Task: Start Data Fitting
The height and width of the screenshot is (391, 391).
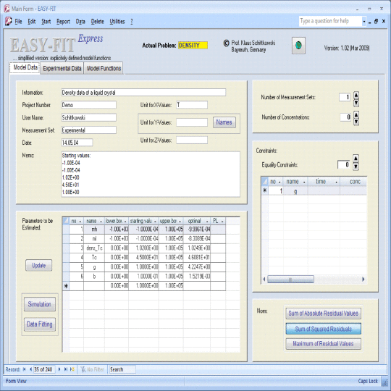Action: click(39, 324)
